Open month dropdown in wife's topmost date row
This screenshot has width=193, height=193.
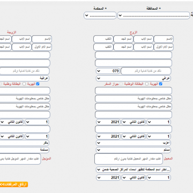point(12,122)
